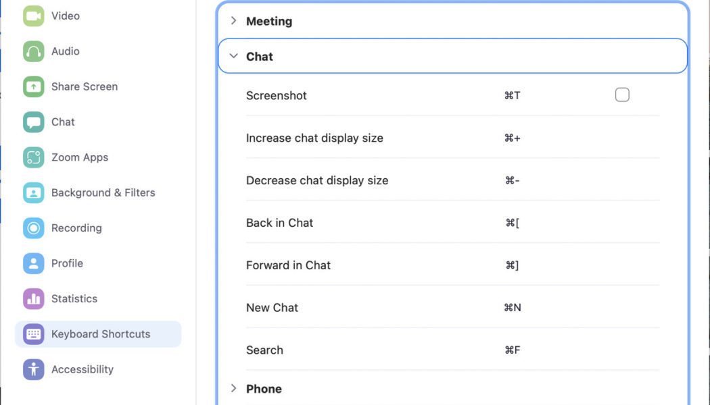This screenshot has width=710, height=405.
Task: Open the Video settings icon
Action: (32, 16)
